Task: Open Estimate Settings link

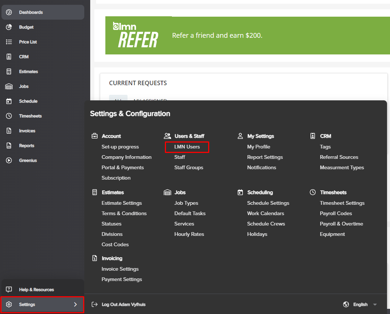Action: 122,203
